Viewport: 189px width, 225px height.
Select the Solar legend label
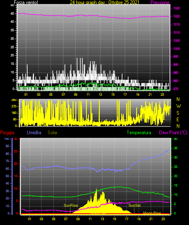click(53, 133)
